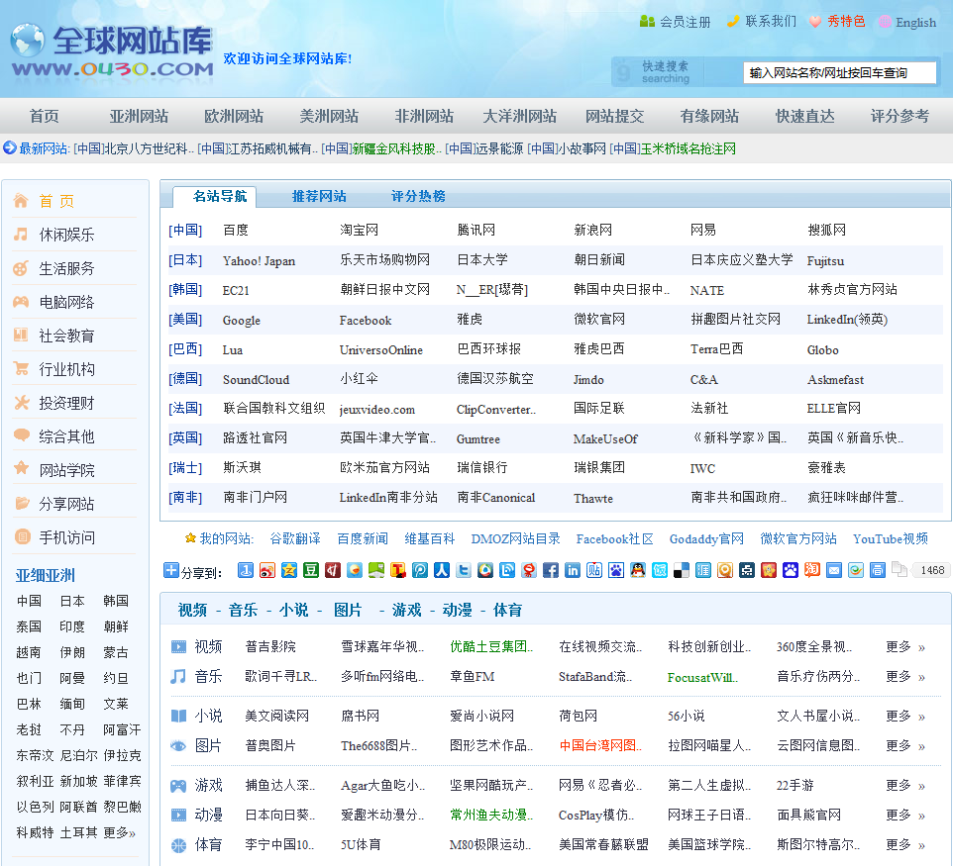Show more sites in the 体育 row

pos(904,845)
